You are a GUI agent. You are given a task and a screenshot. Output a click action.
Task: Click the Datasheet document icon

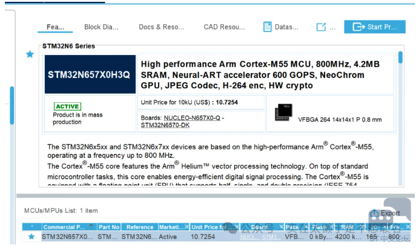(268, 27)
